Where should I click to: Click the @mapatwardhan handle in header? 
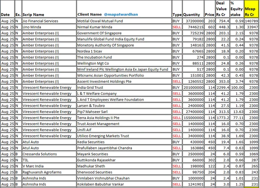[121, 14]
